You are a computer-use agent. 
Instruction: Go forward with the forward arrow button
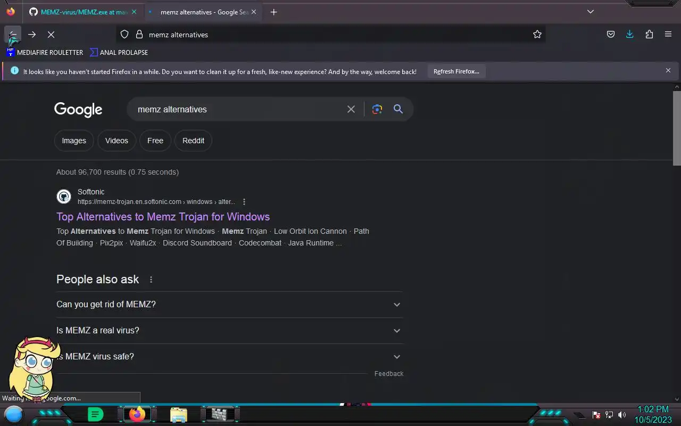point(32,35)
